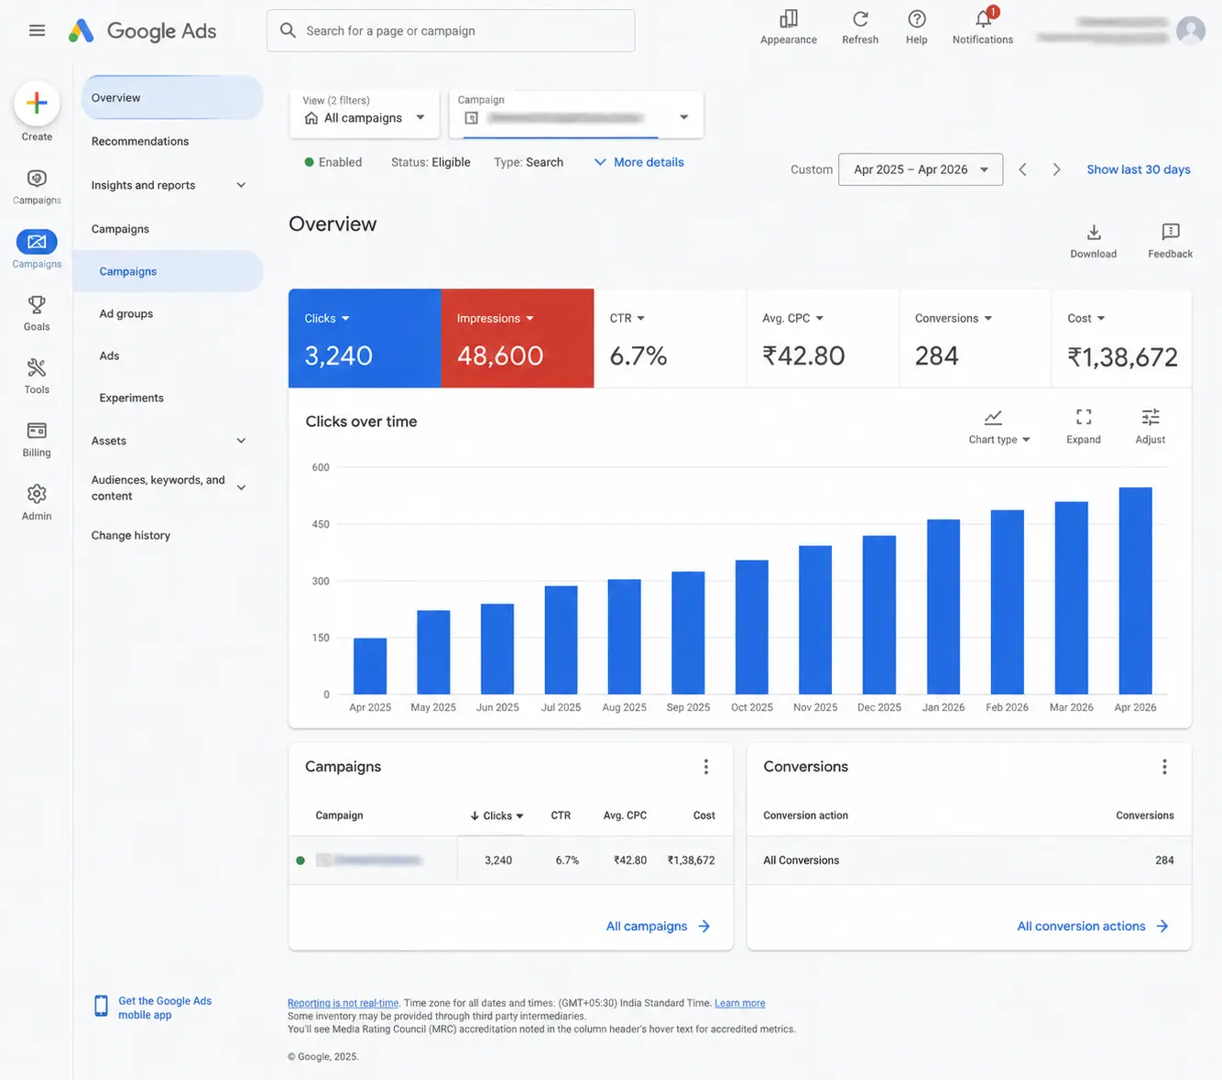Open All conversion actions link
This screenshot has width=1222, height=1080.
[x=1092, y=926]
